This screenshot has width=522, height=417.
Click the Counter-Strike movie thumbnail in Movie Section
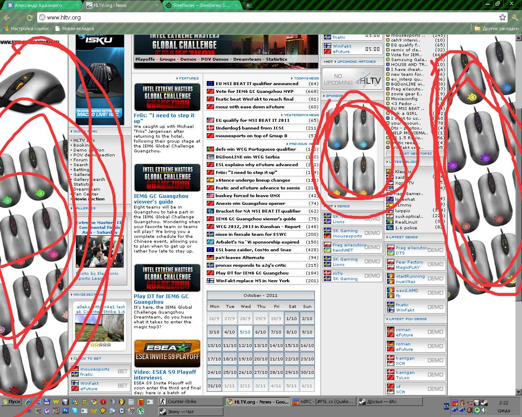(100, 327)
